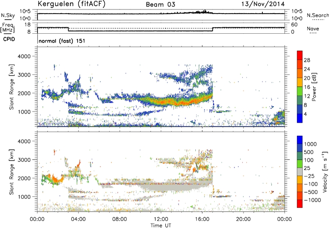The height and width of the screenshot is (228, 329).
Task: Click the "16" power color bar label
Action: (x=307, y=87)
